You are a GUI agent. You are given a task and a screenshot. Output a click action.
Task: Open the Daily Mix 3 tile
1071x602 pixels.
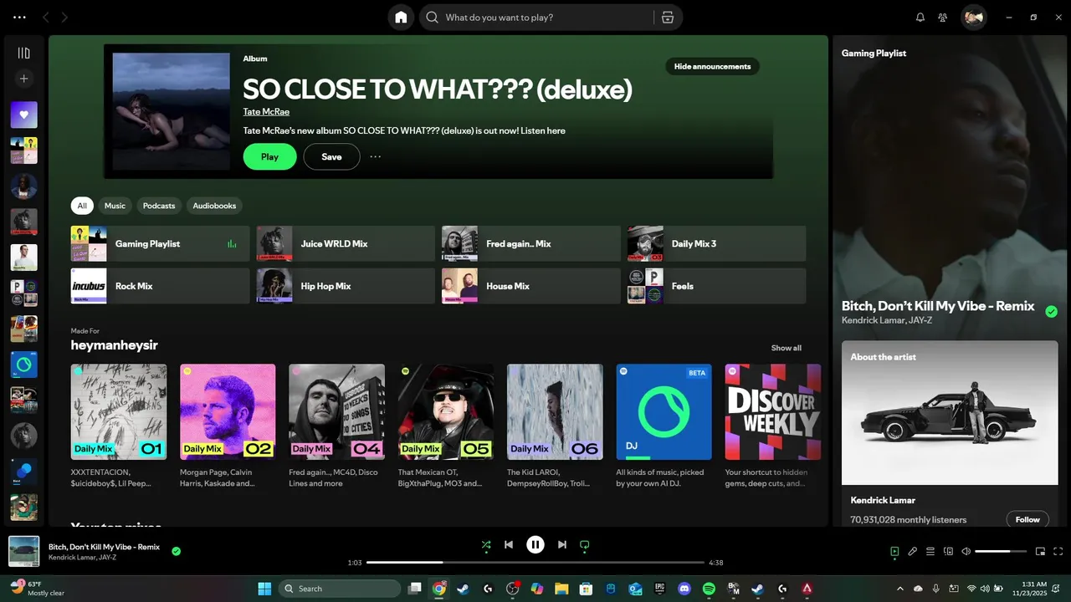click(717, 243)
